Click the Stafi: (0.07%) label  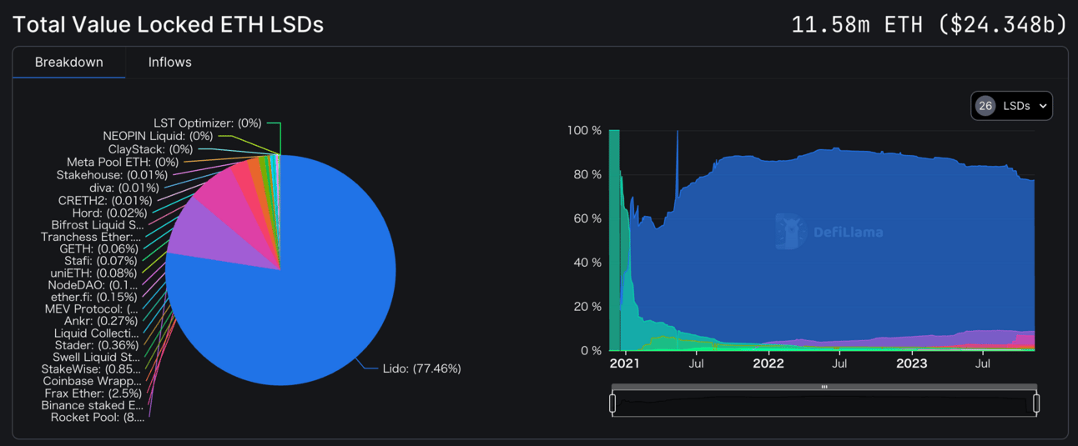point(101,261)
